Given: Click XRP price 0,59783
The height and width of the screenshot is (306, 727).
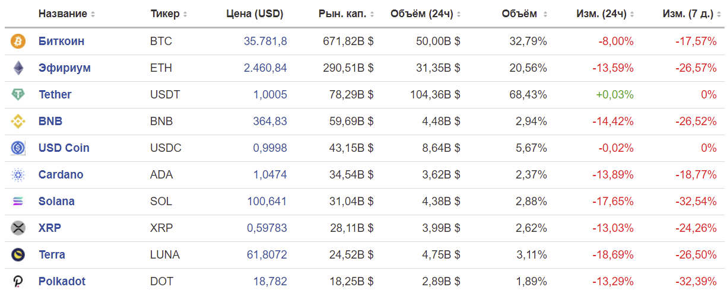Looking at the screenshot, I should [x=268, y=228].
